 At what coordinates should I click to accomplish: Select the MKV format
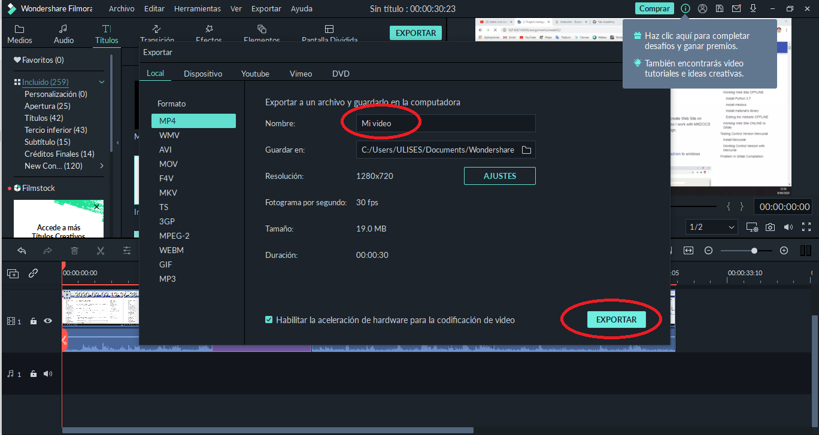(x=193, y=193)
